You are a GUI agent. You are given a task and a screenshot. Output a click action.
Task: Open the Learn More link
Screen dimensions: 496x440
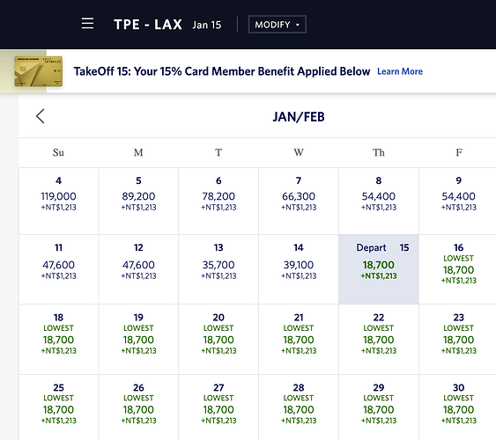(x=400, y=71)
